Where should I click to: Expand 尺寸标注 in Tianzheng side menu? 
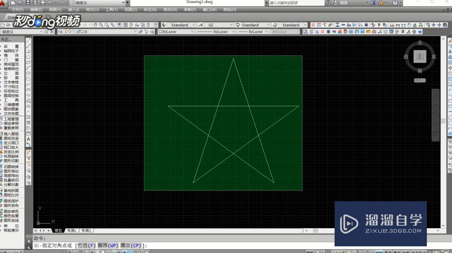click(x=11, y=87)
